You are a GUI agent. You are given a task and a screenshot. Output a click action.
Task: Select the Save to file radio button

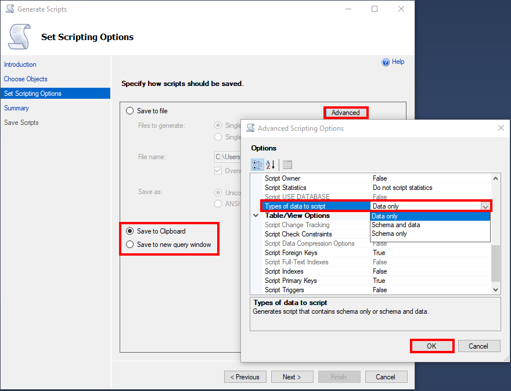(x=130, y=111)
